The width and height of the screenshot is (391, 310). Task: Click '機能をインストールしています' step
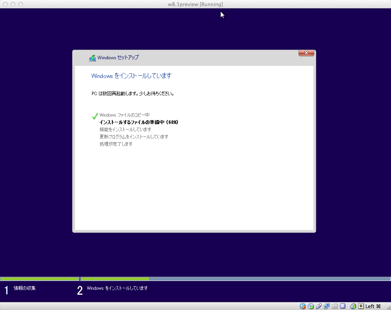click(125, 130)
